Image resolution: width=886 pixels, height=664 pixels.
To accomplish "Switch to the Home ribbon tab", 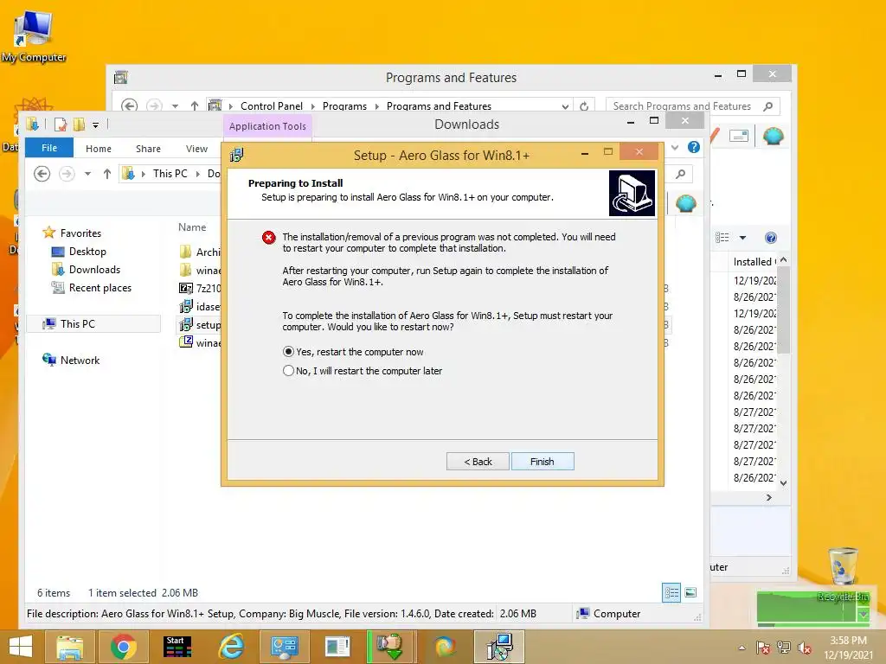I will click(99, 149).
